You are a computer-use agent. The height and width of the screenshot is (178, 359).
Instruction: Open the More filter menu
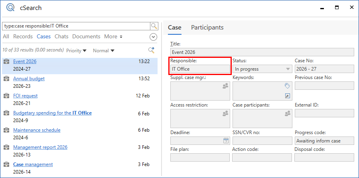[x=113, y=37]
